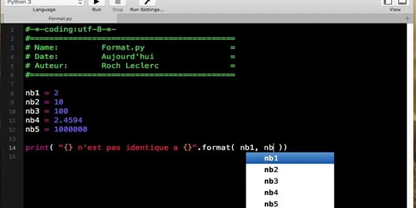416x208 pixels.
Task: Click line number 14 in gutter
Action: click(12, 148)
